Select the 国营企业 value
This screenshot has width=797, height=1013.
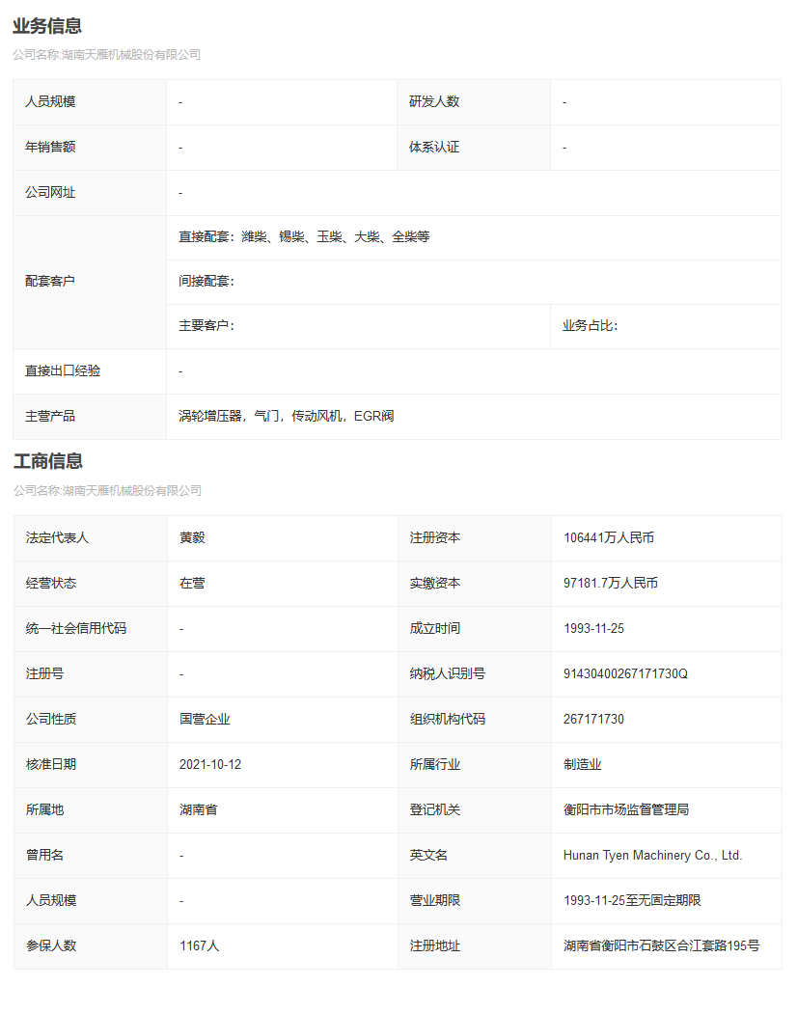pyautogui.click(x=205, y=719)
